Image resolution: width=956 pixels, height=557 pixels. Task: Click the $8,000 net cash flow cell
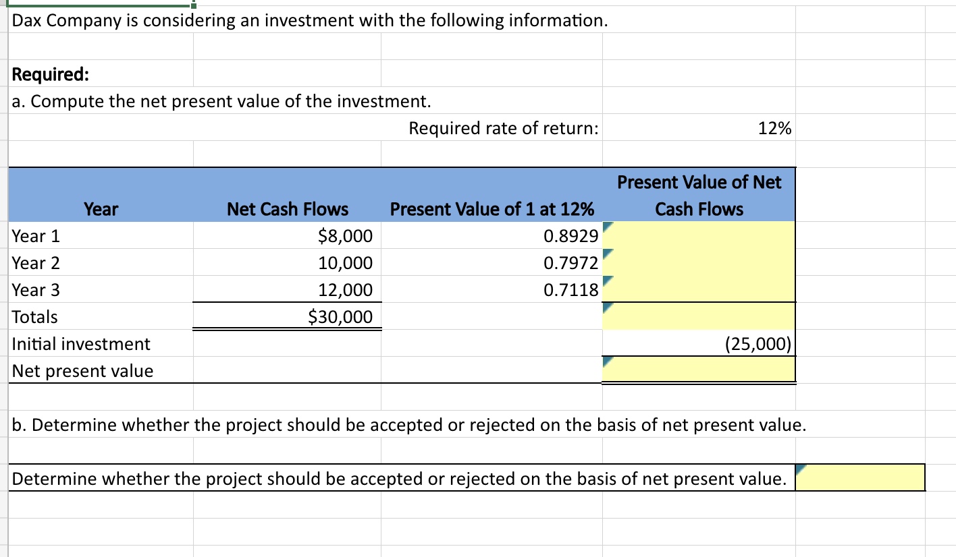coord(288,236)
